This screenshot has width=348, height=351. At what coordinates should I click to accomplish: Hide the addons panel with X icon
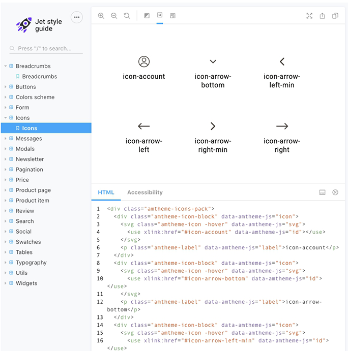(x=335, y=193)
